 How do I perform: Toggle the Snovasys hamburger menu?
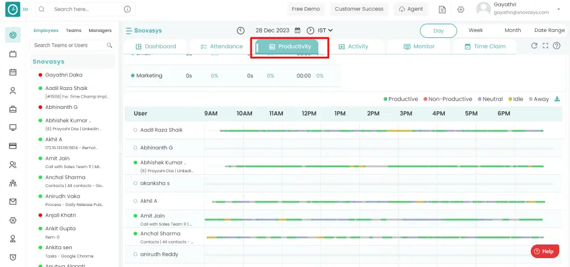click(129, 31)
